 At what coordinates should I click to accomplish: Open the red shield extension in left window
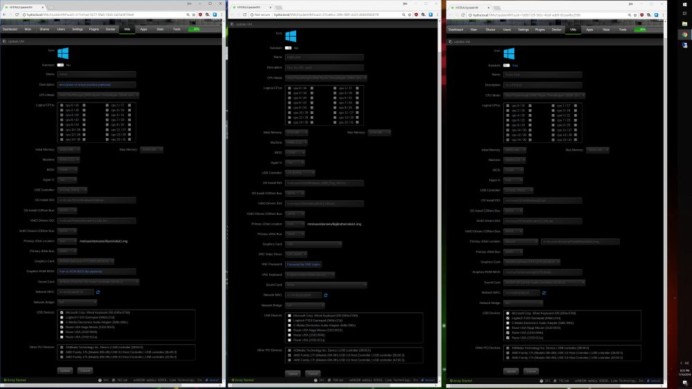point(201,15)
